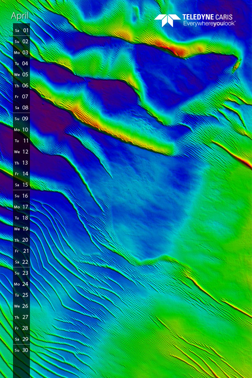Select calendar row Fr 21
Screen dimensions: 252x378
tap(22, 251)
